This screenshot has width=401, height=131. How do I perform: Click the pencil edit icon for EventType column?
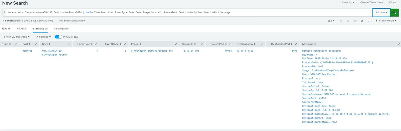(96, 44)
